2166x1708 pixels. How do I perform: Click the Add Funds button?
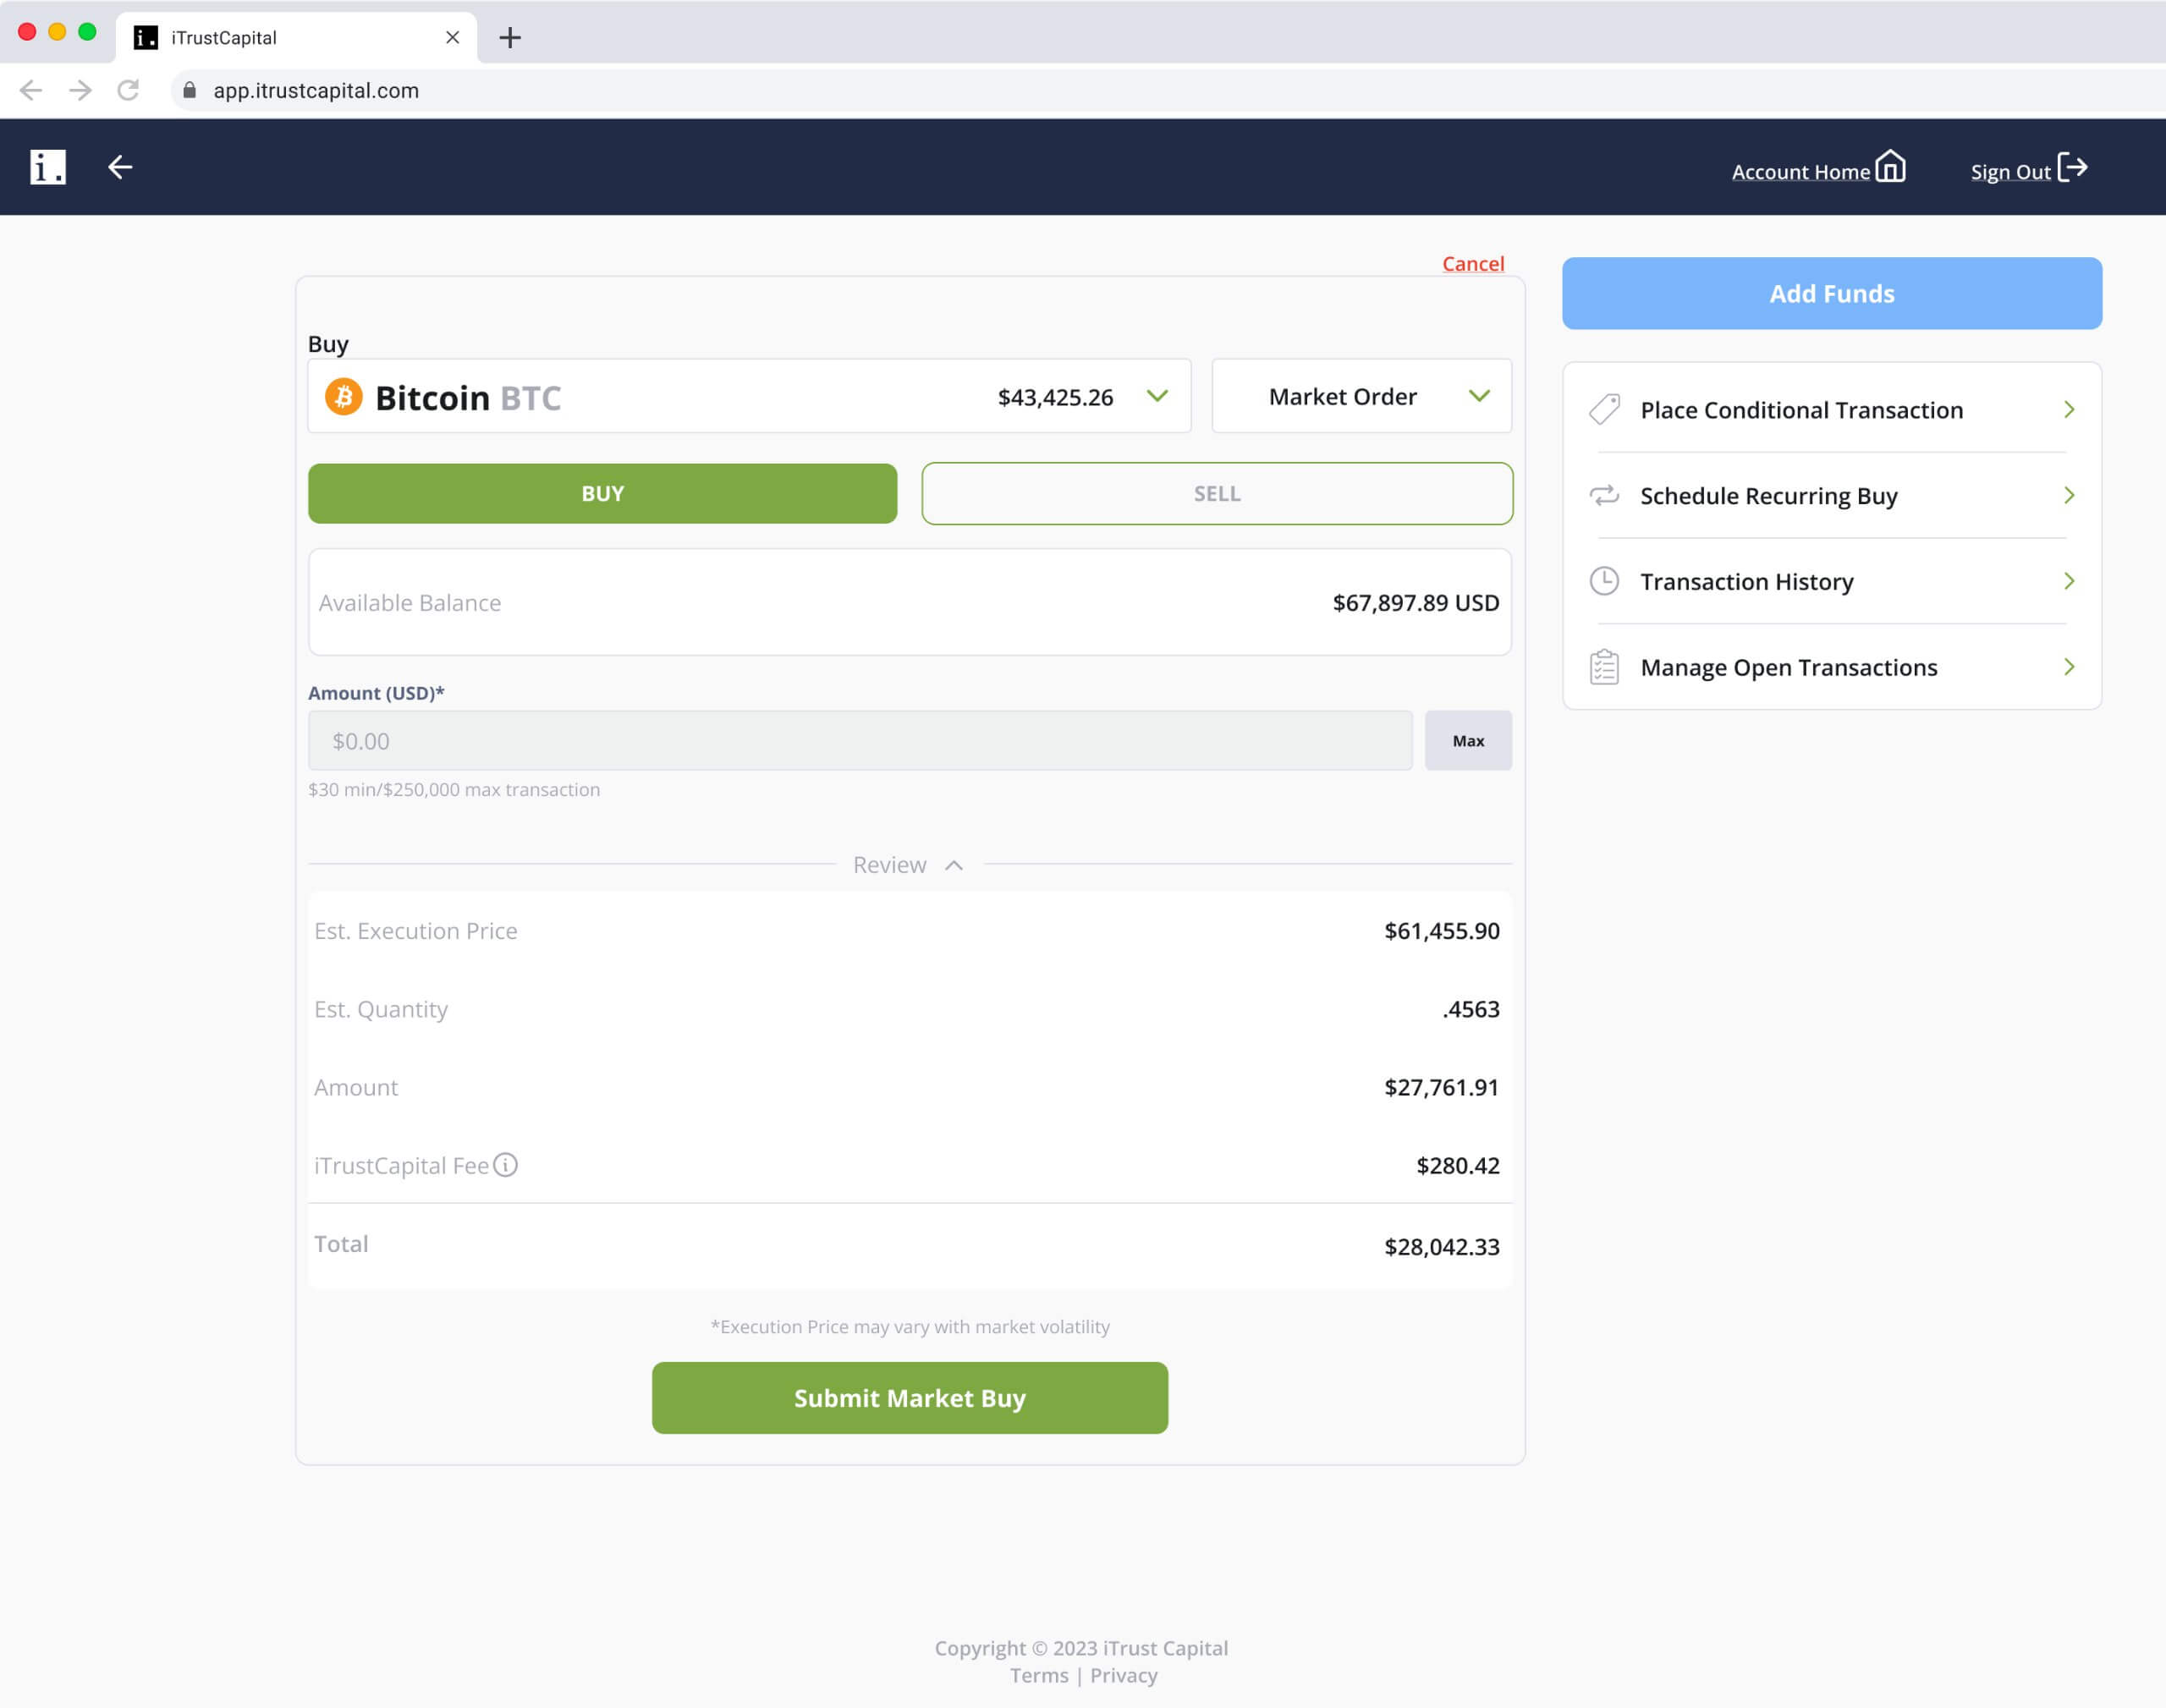tap(1832, 293)
